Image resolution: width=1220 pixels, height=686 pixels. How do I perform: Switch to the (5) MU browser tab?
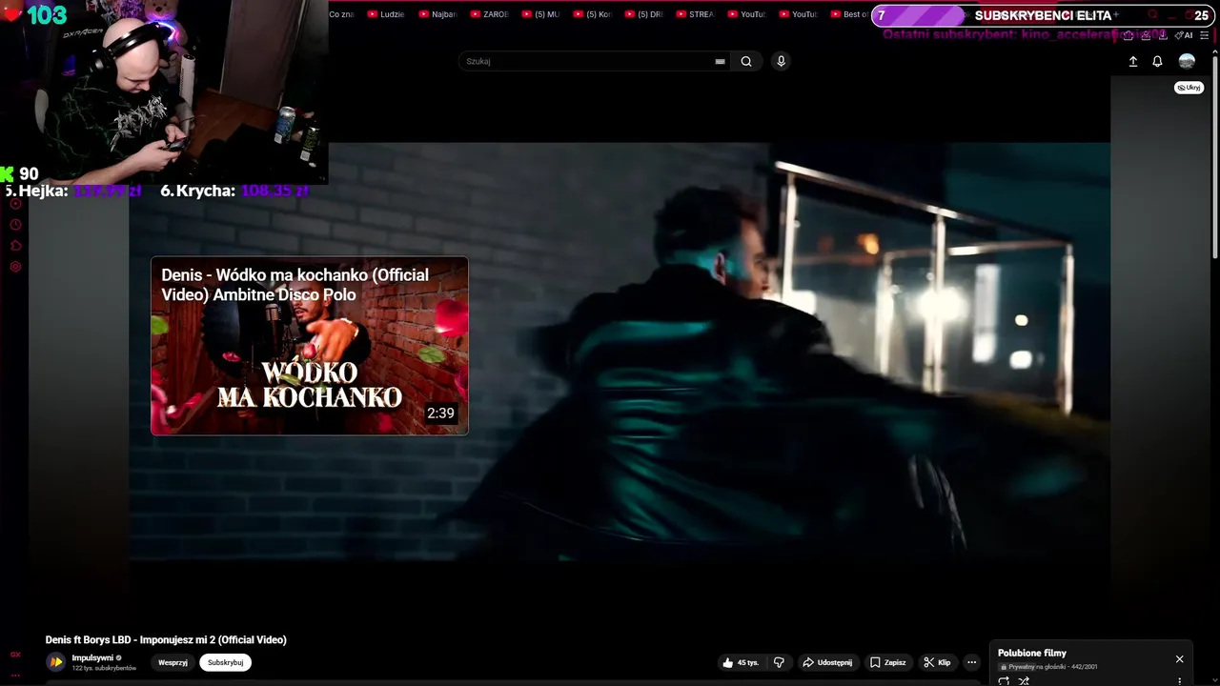click(x=540, y=14)
